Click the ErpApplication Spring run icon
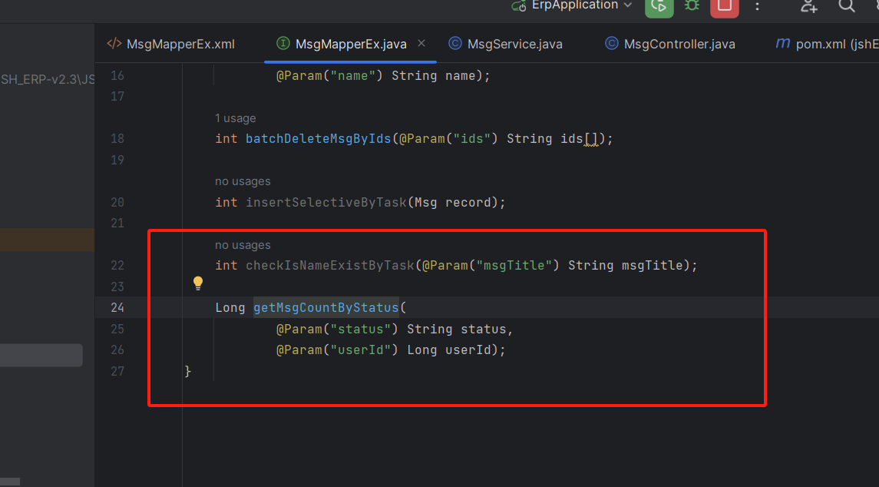The width and height of the screenshot is (879, 487). (x=518, y=5)
